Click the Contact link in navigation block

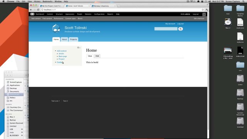pyautogui.click(x=60, y=62)
